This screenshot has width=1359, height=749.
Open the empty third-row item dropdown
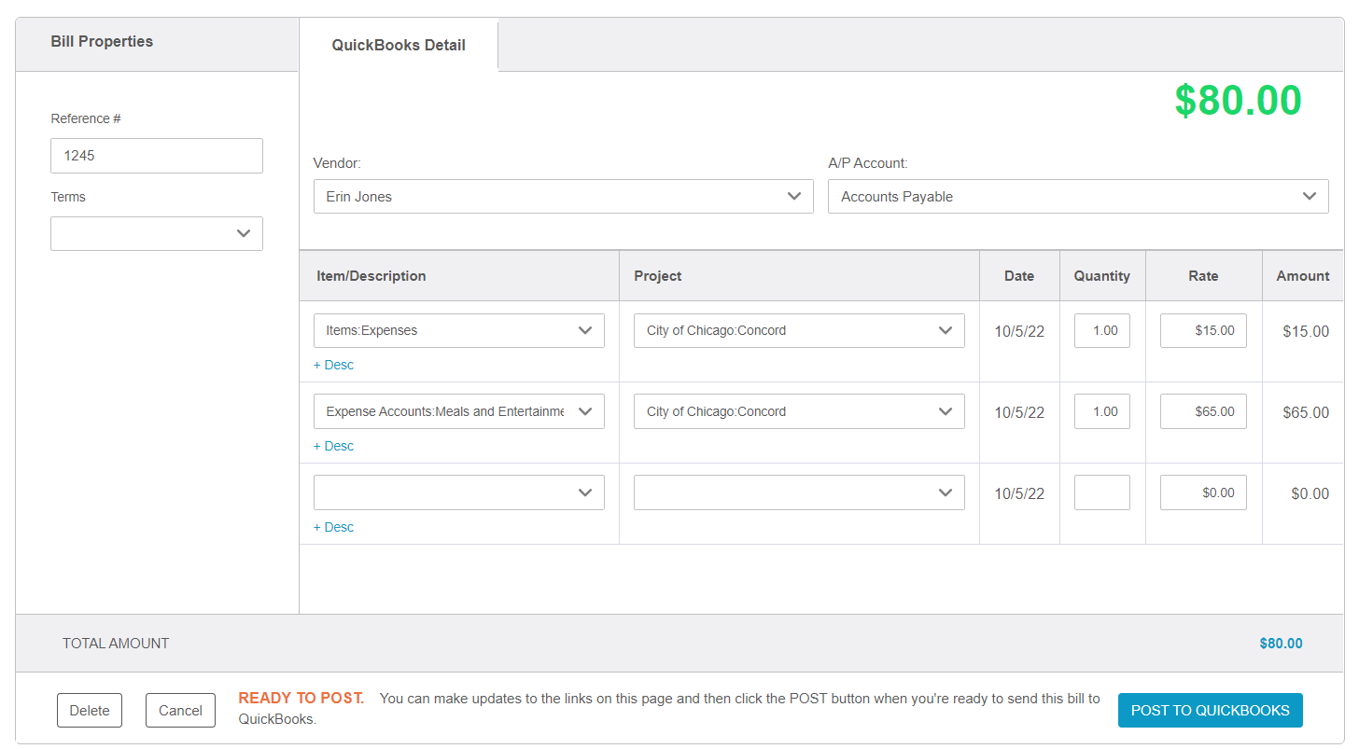point(459,492)
